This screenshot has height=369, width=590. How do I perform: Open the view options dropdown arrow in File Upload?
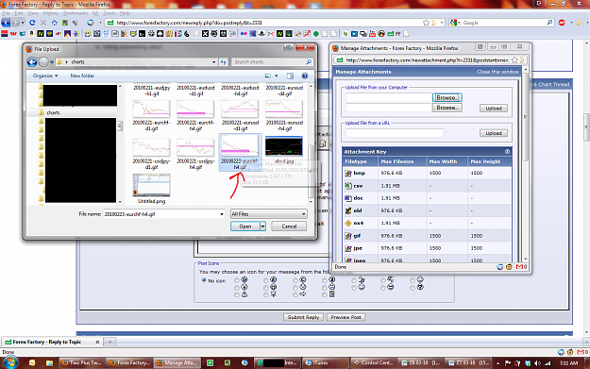(x=277, y=75)
